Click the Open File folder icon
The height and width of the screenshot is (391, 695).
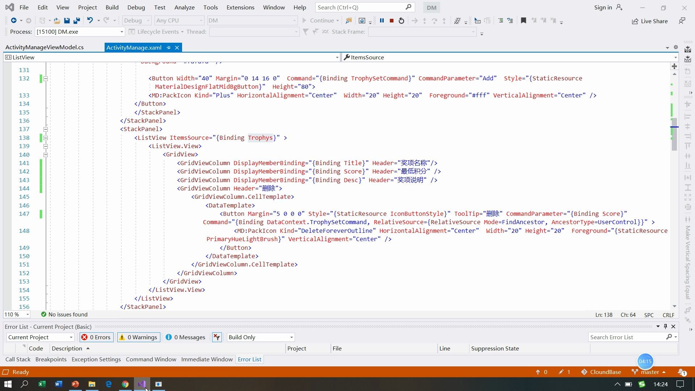coord(57,21)
